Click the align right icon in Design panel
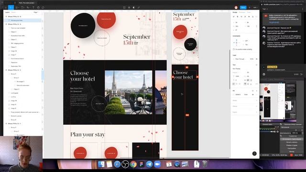The image size is (306, 172). pos(241,17)
